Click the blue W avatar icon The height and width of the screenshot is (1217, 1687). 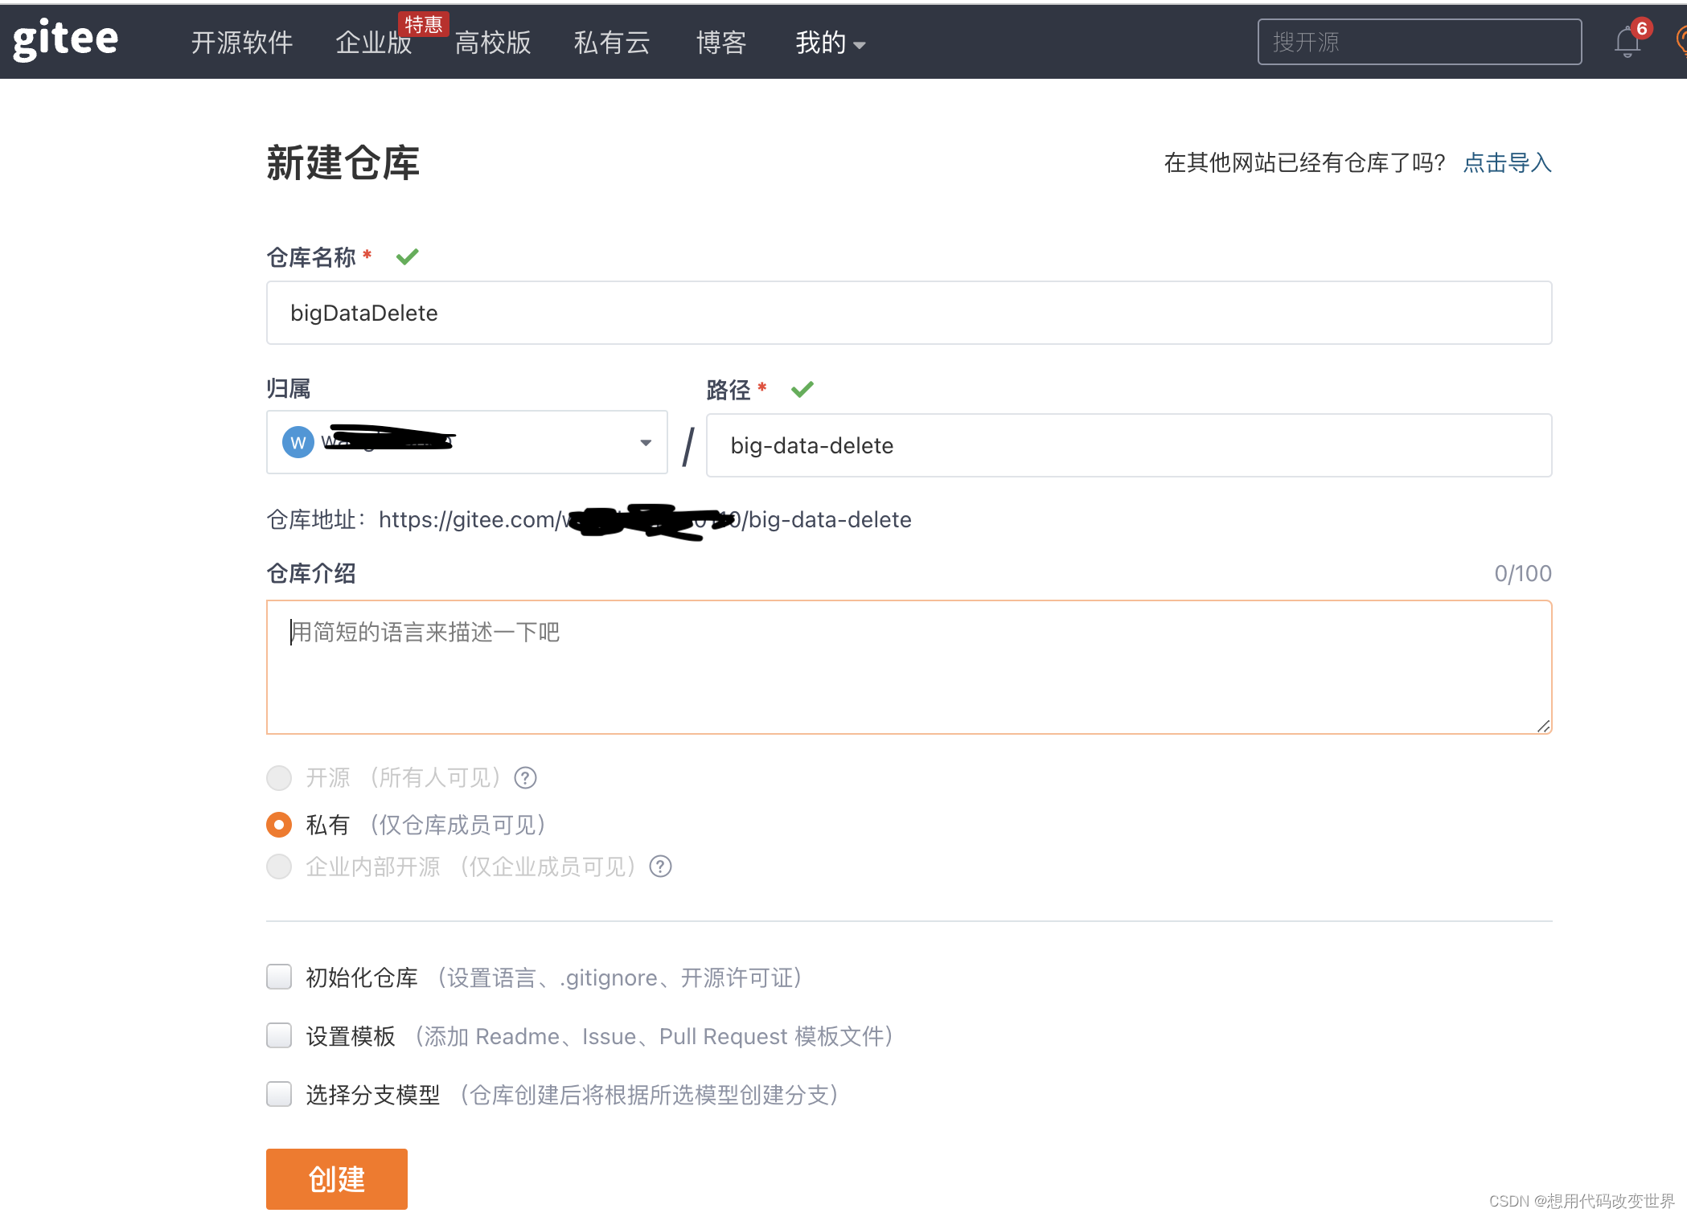(298, 442)
